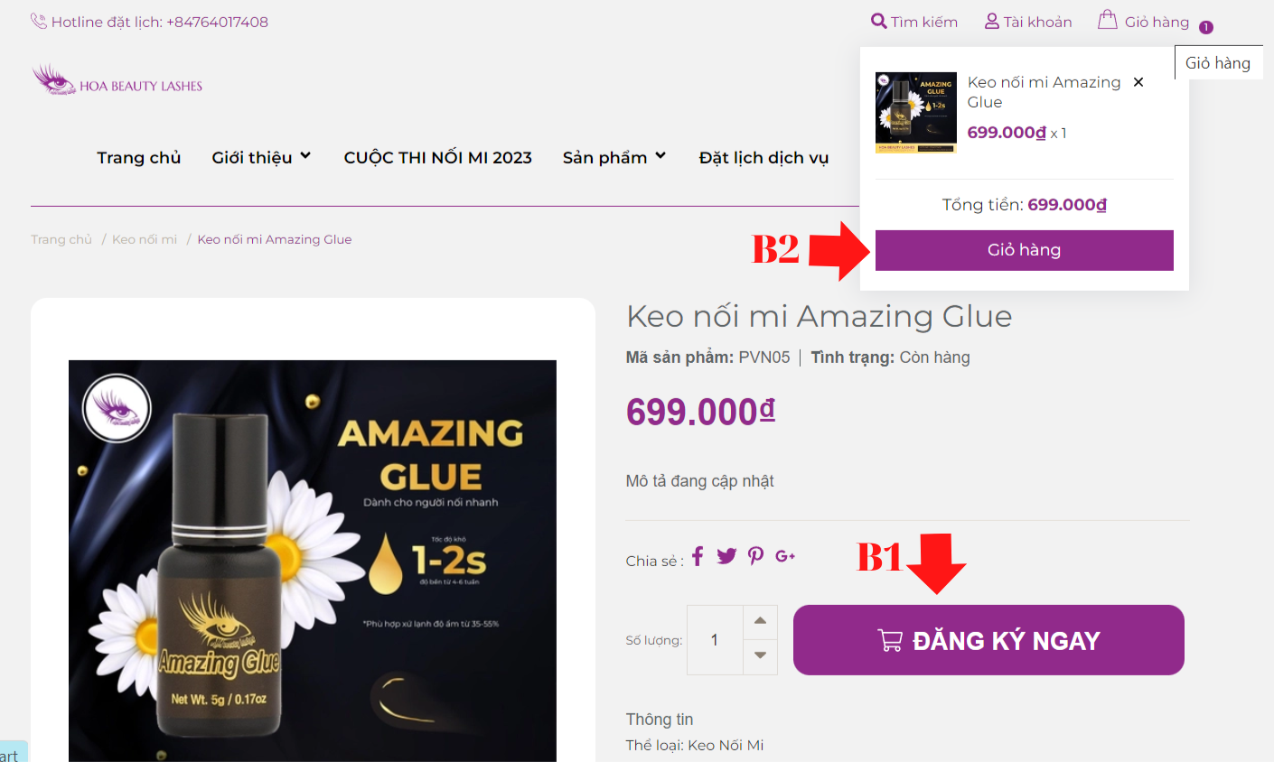The width and height of the screenshot is (1274, 762).
Task: Open the Trang chủ menu item
Action: 139,157
